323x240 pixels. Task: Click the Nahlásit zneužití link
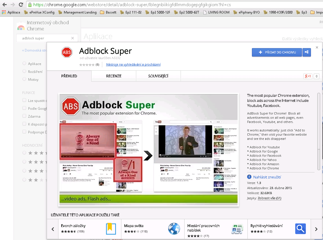coord(267,177)
